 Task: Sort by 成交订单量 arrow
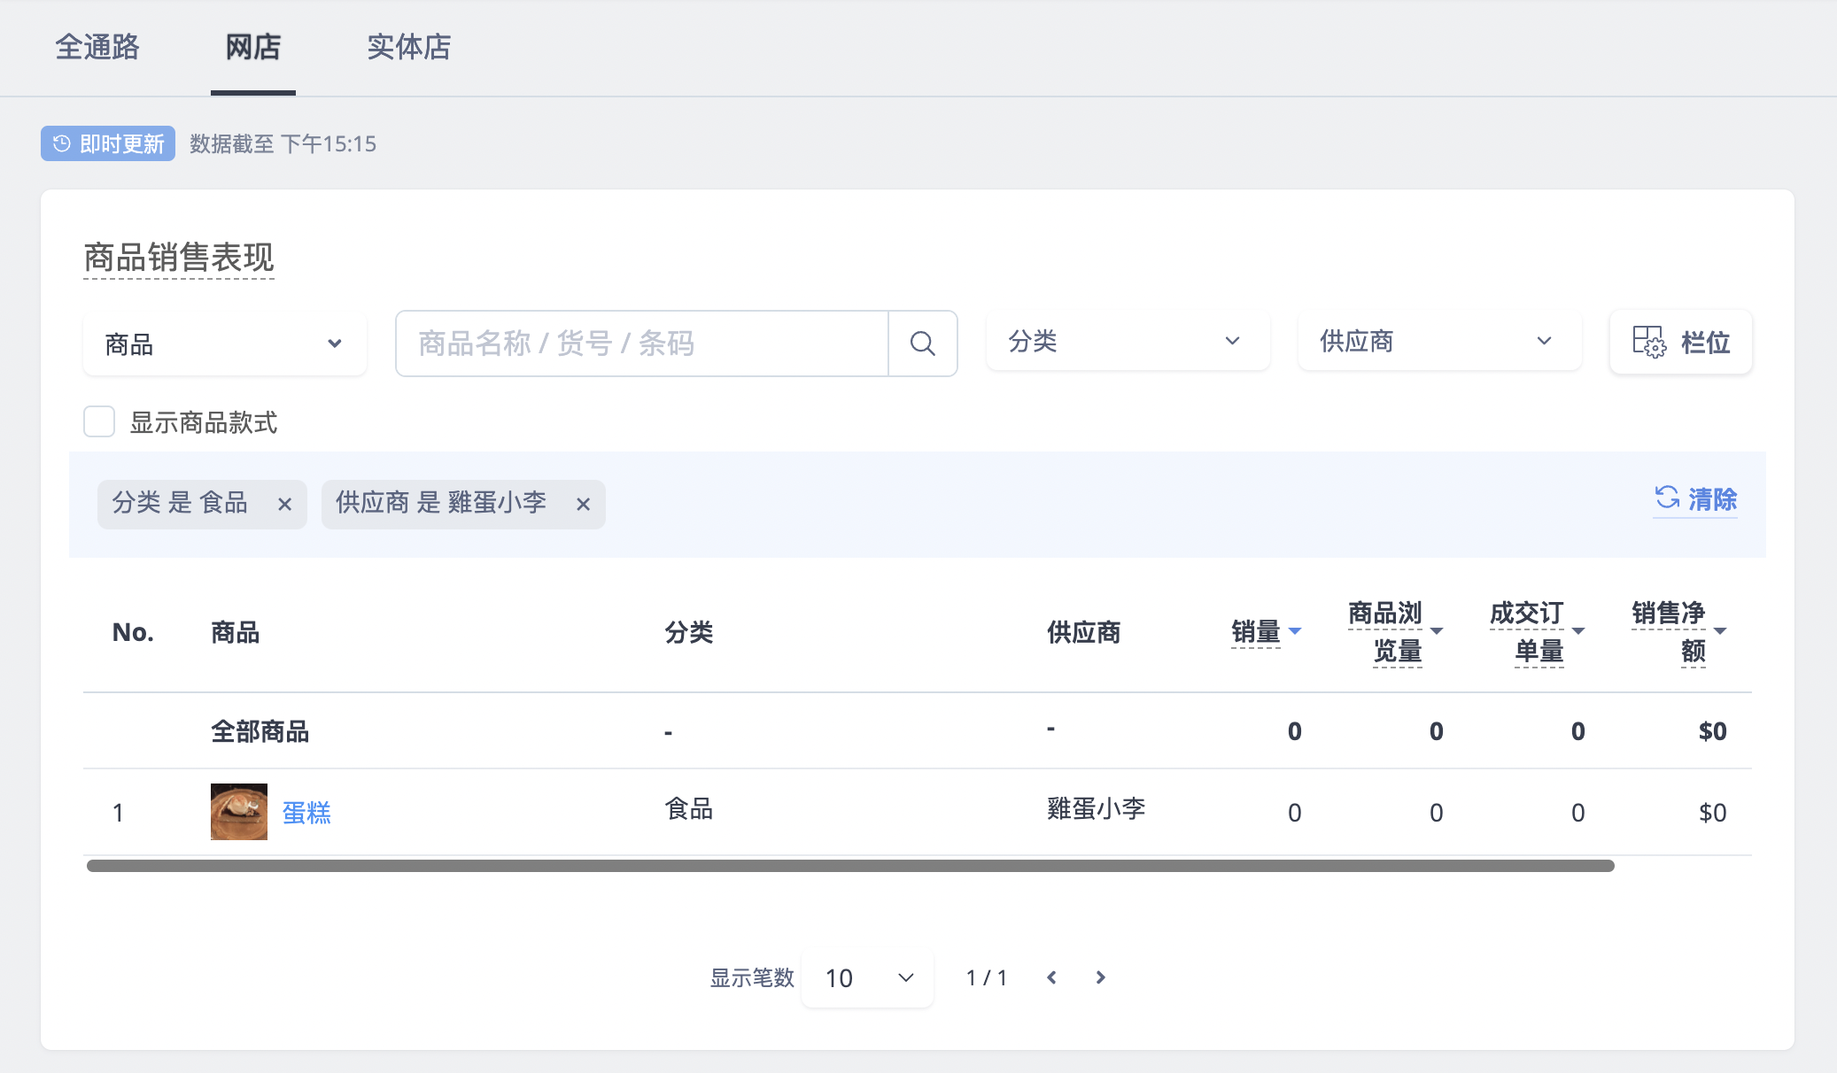(x=1578, y=631)
